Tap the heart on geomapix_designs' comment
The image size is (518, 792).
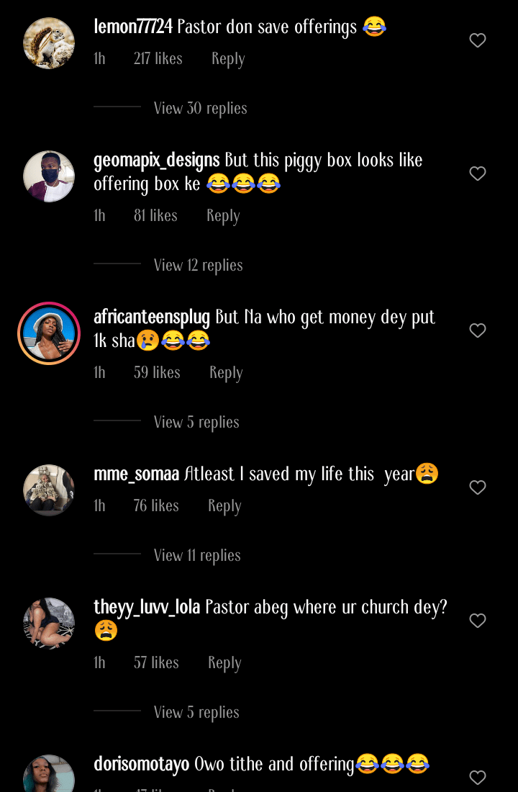[x=478, y=174]
